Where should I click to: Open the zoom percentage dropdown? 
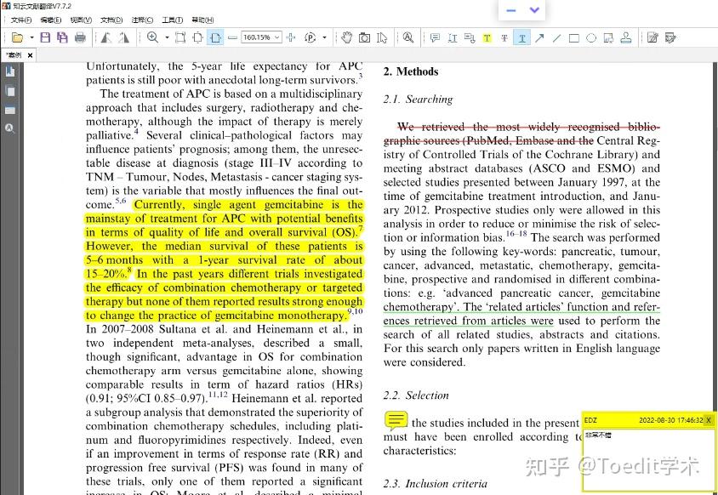pyautogui.click(x=276, y=37)
